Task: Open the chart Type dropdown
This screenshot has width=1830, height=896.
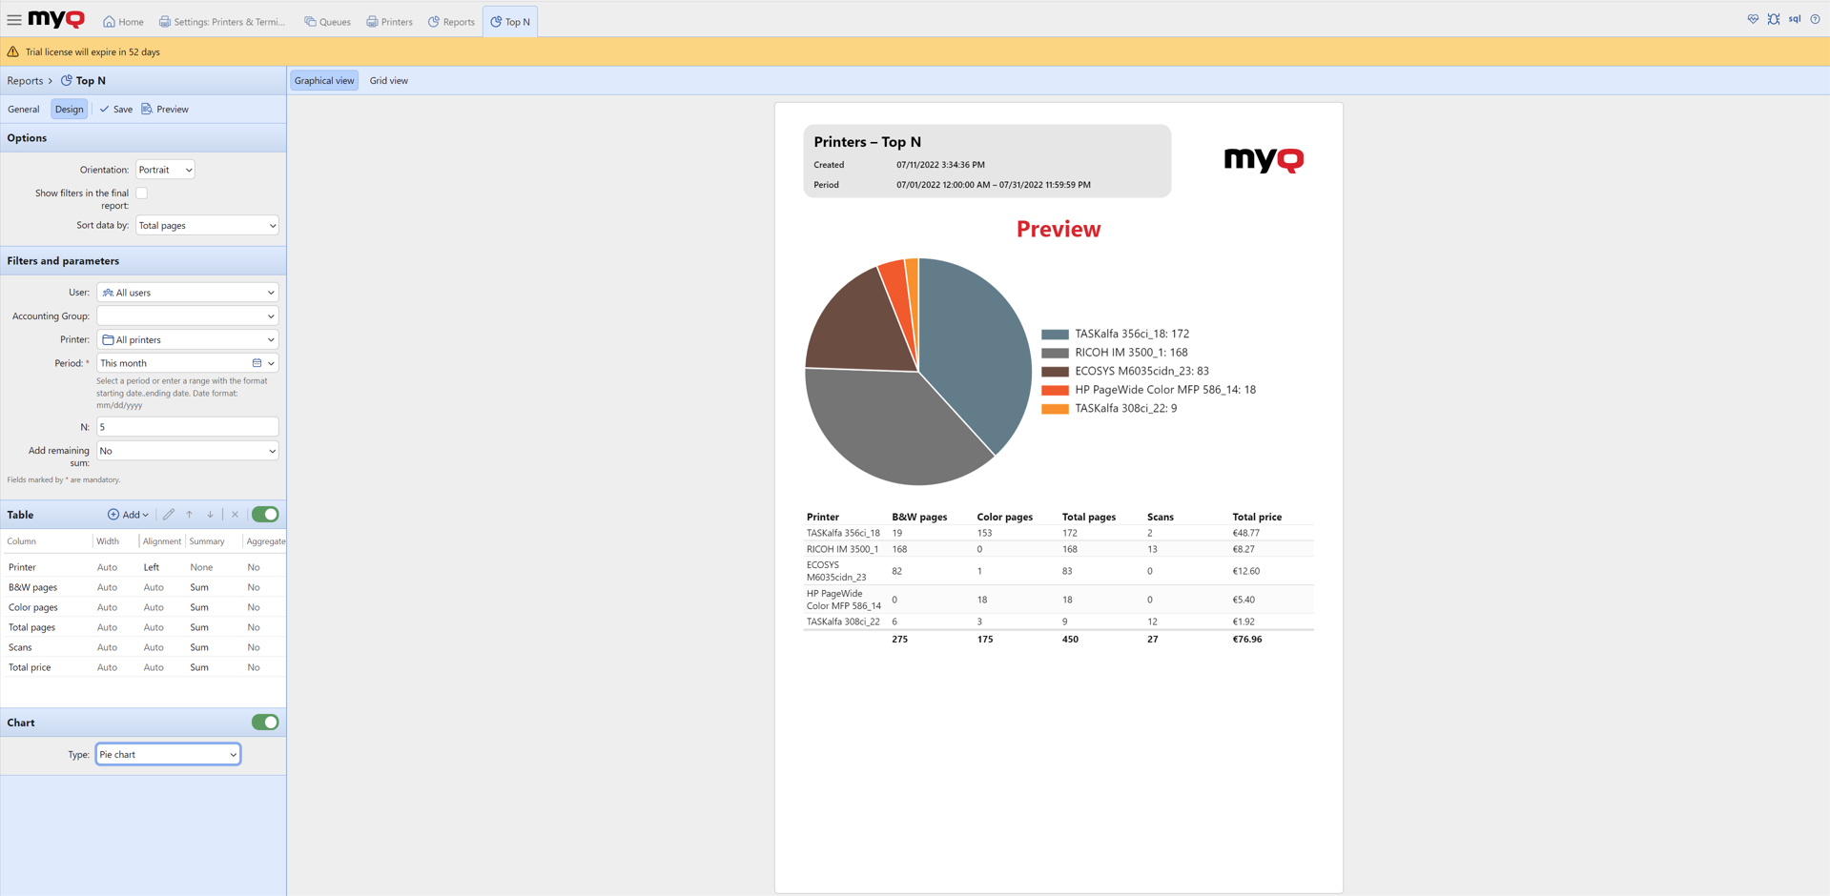Action: pos(168,755)
